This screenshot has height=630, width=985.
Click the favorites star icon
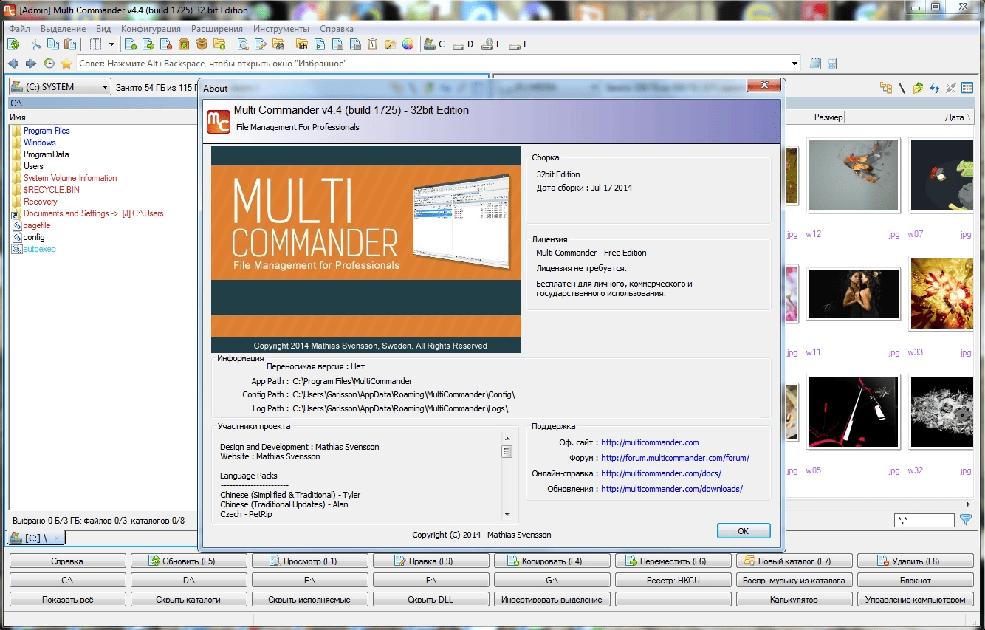click(66, 64)
